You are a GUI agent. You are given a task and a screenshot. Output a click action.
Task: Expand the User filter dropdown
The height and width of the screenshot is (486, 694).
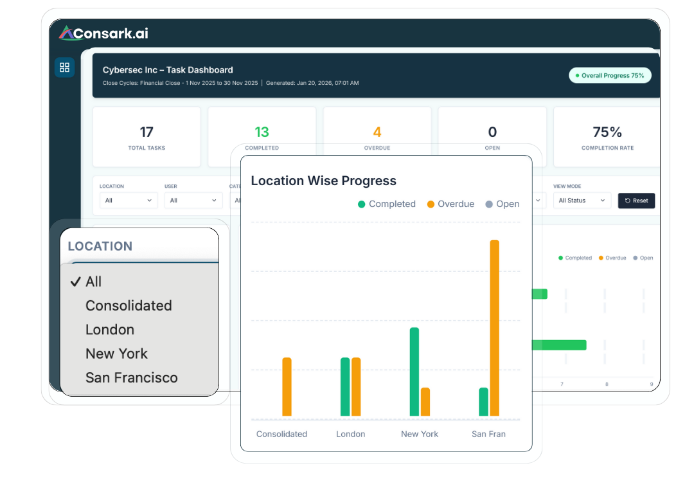point(193,201)
